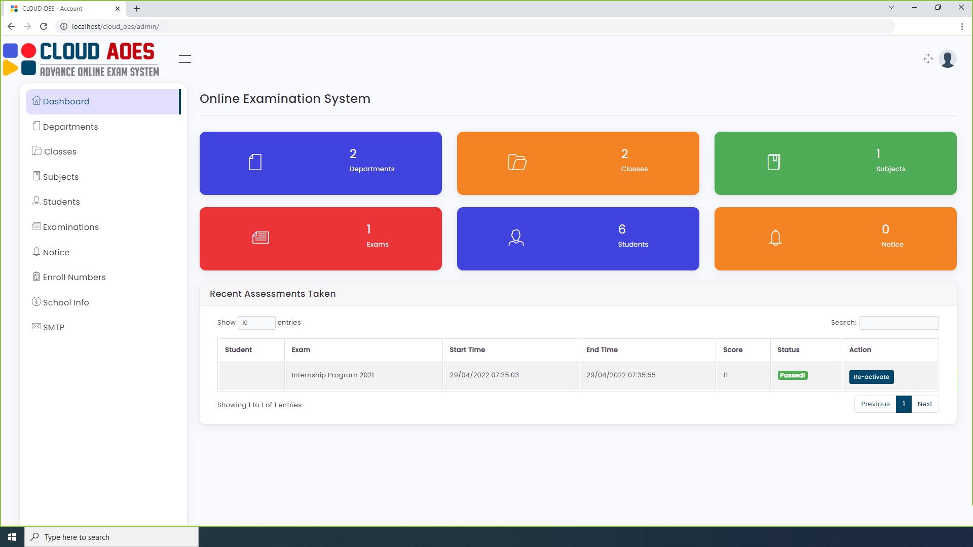Screen dimensions: 973x547
Task: Click the Subjects menu item
Action: pyautogui.click(x=61, y=176)
